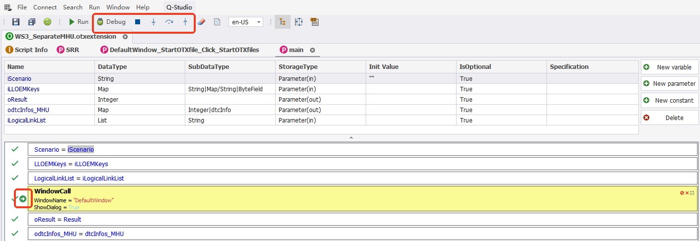The width and height of the screenshot is (700, 241).
Task: Open the Connect menu
Action: pyautogui.click(x=45, y=7)
